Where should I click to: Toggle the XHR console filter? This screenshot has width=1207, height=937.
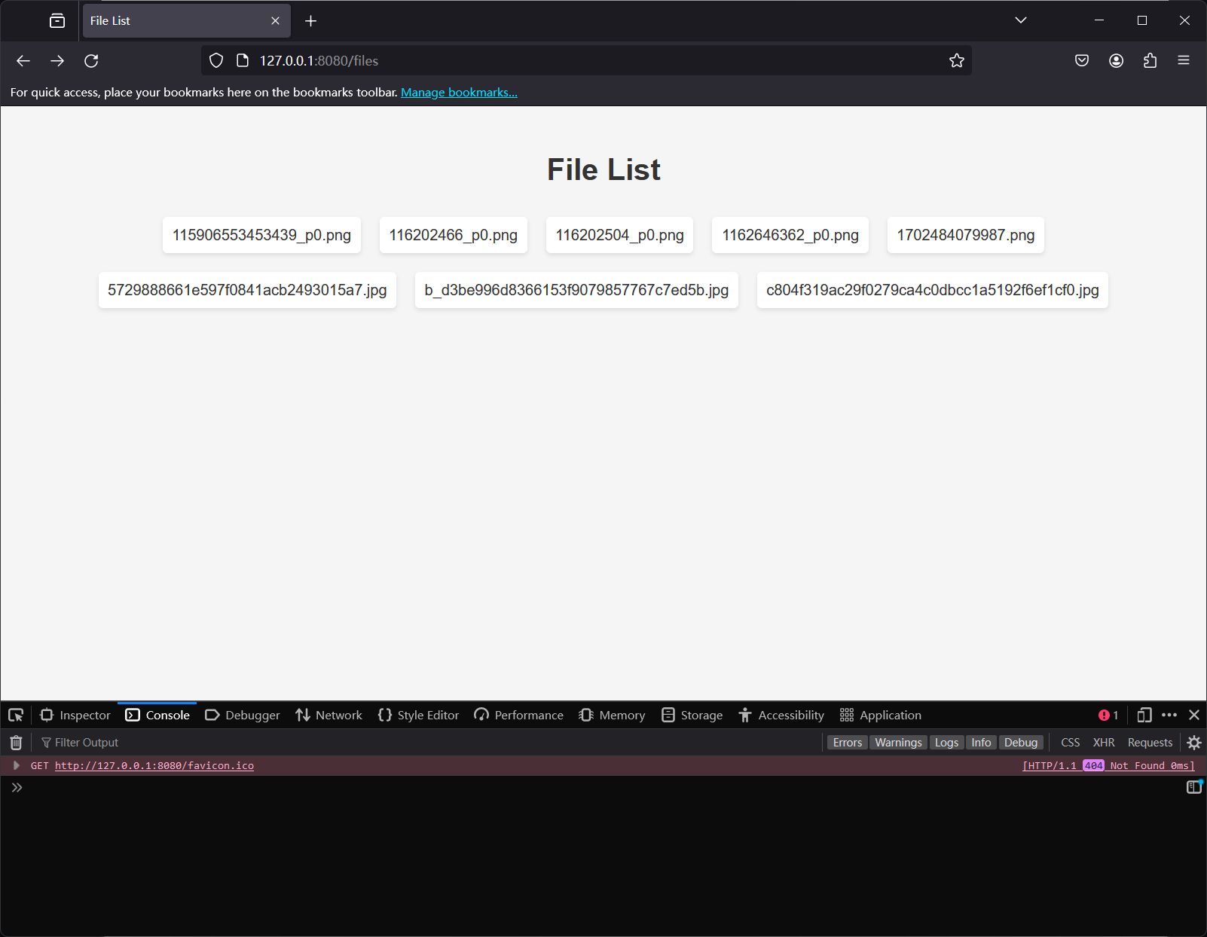(1103, 743)
